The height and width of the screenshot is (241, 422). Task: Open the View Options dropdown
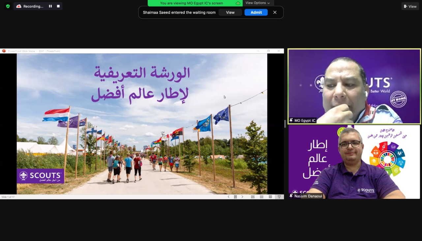click(x=257, y=3)
